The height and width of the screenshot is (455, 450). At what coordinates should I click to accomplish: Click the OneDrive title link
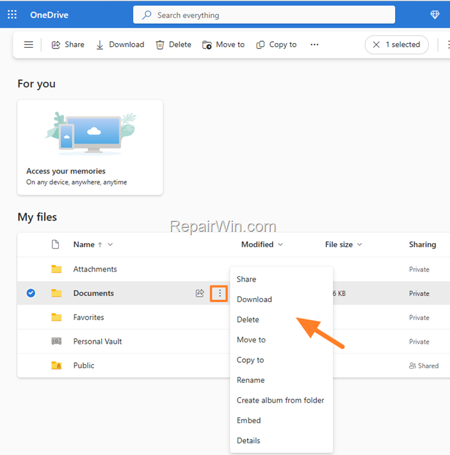pyautogui.click(x=49, y=15)
